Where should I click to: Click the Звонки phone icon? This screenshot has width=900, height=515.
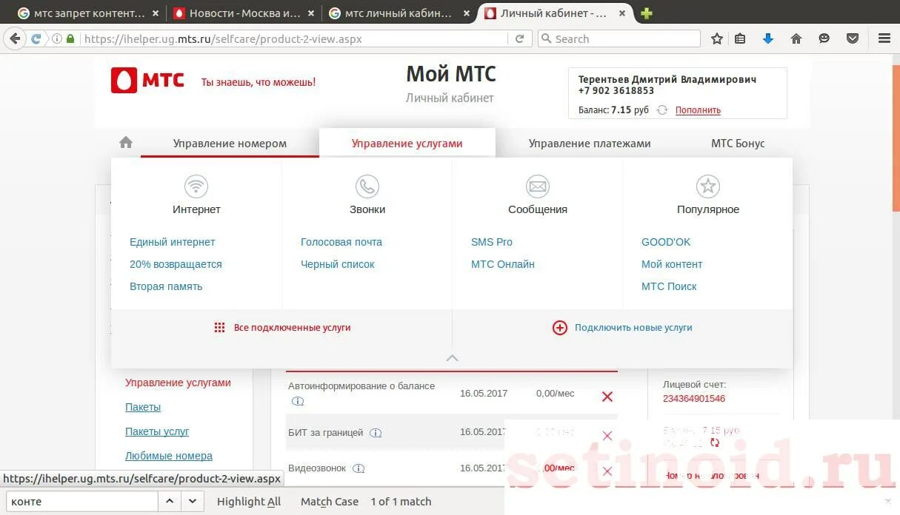click(x=367, y=186)
